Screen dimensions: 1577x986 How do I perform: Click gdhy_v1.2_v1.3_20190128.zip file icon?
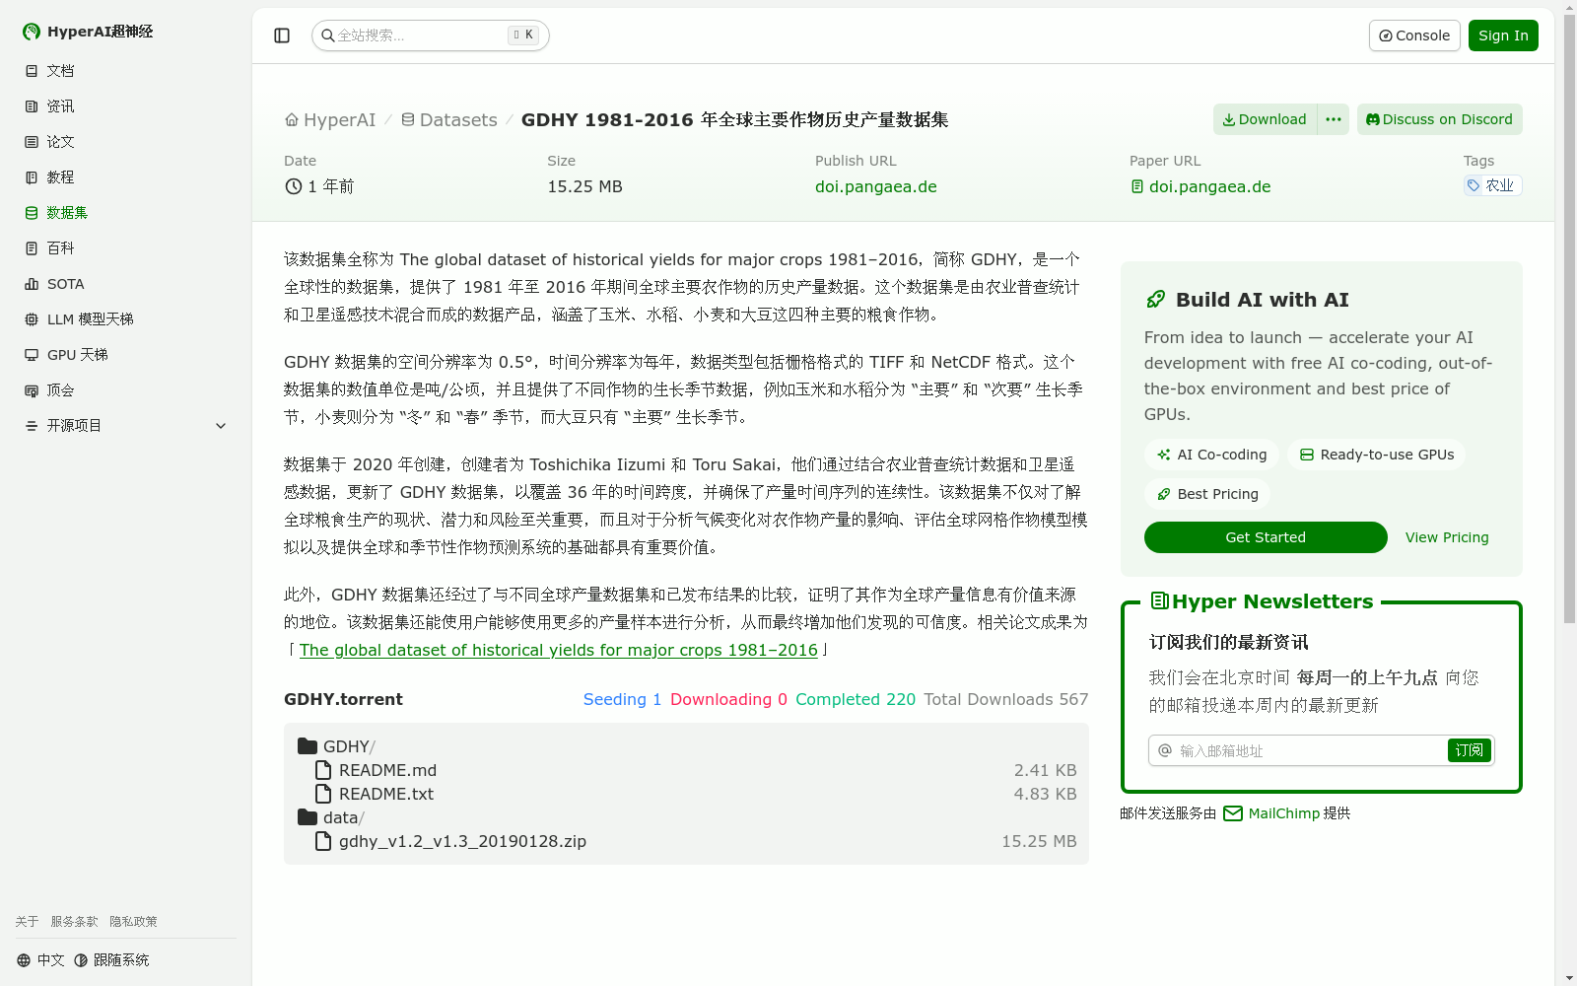coord(323,841)
